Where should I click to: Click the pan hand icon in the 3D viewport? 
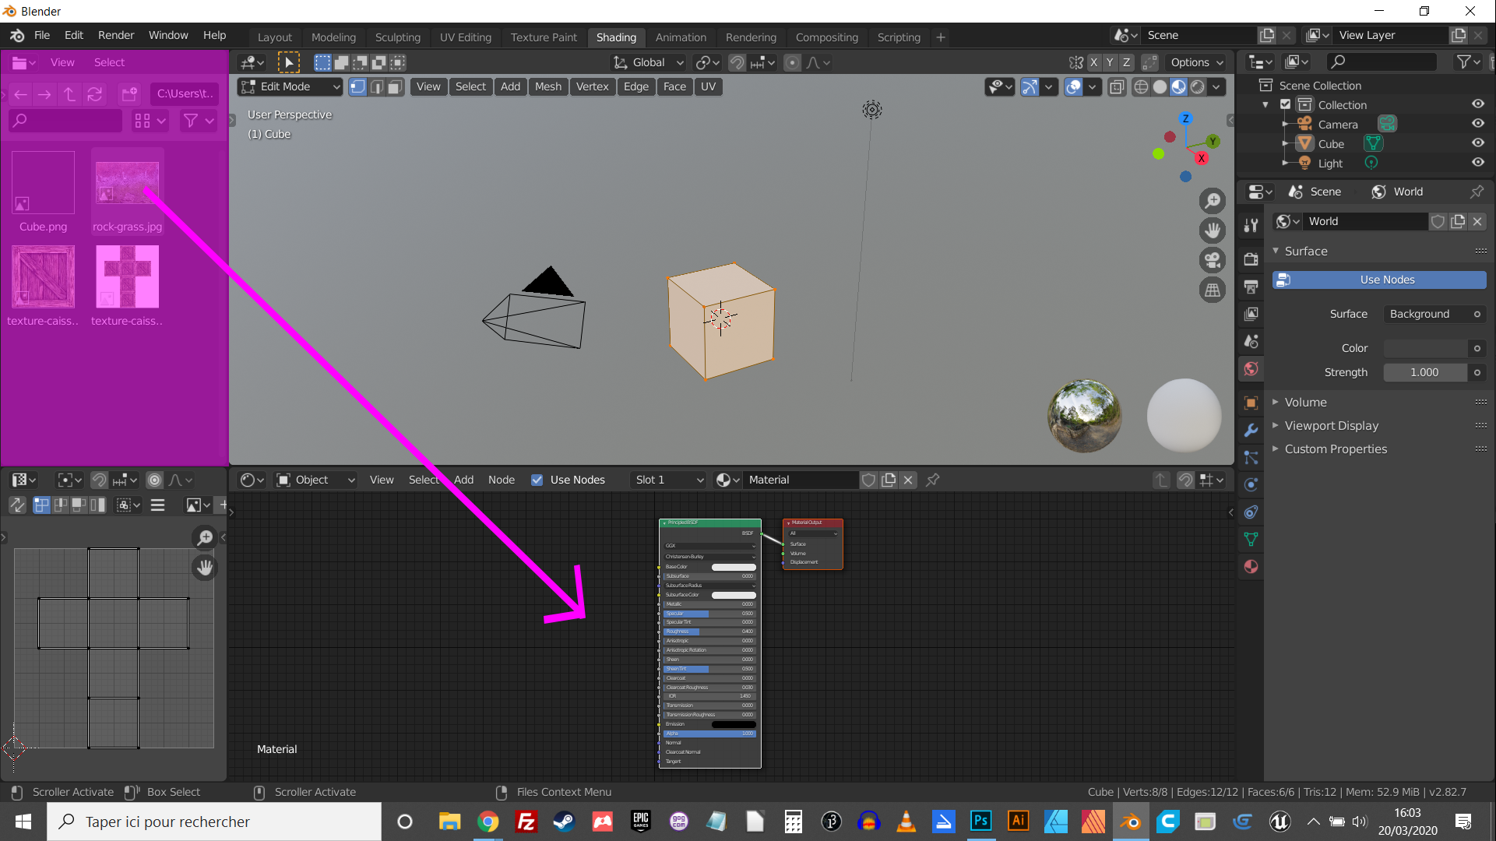tap(1213, 231)
